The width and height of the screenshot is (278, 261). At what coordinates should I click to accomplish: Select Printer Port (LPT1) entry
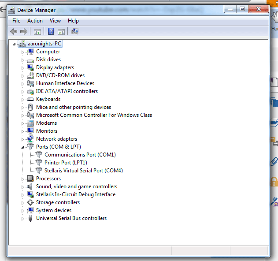click(x=66, y=163)
